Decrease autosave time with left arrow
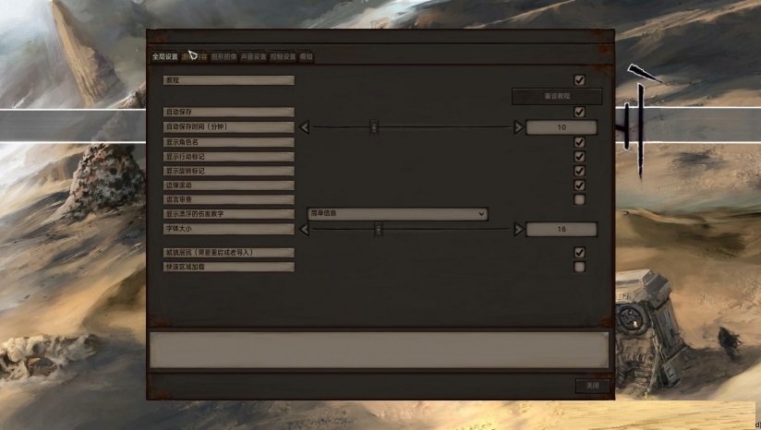This screenshot has height=430, width=761. (304, 127)
